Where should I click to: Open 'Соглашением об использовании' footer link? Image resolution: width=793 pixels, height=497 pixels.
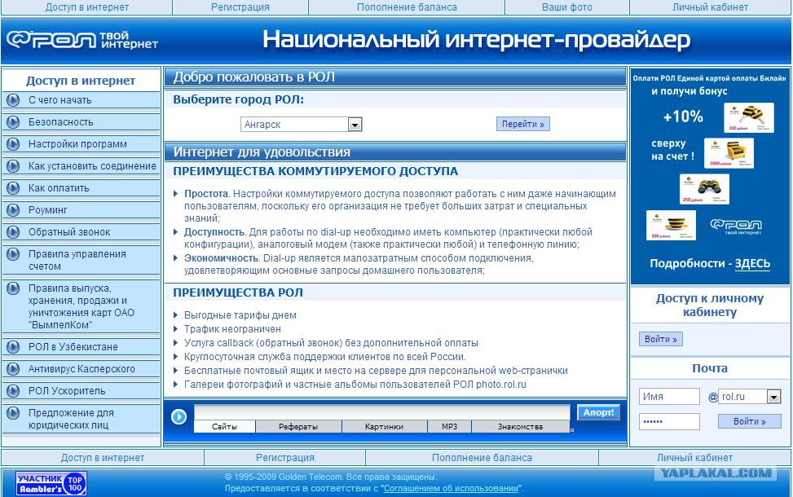(452, 488)
